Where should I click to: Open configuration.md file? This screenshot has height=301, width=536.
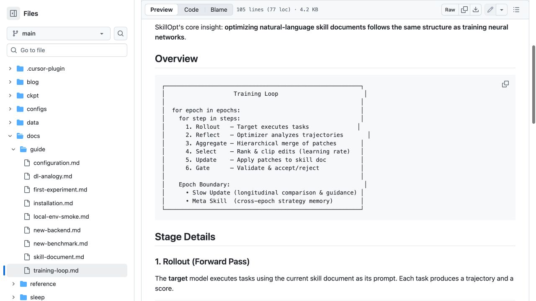tap(57, 163)
